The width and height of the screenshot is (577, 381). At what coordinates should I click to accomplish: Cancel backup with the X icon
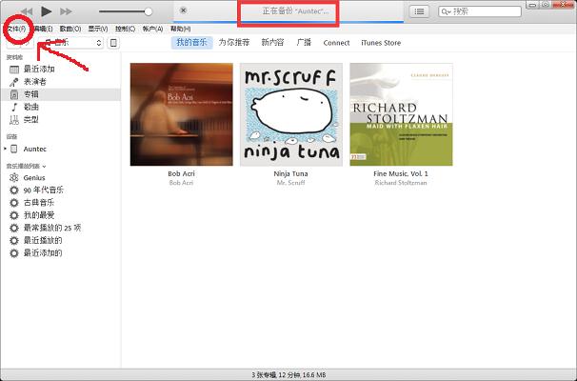(x=183, y=10)
